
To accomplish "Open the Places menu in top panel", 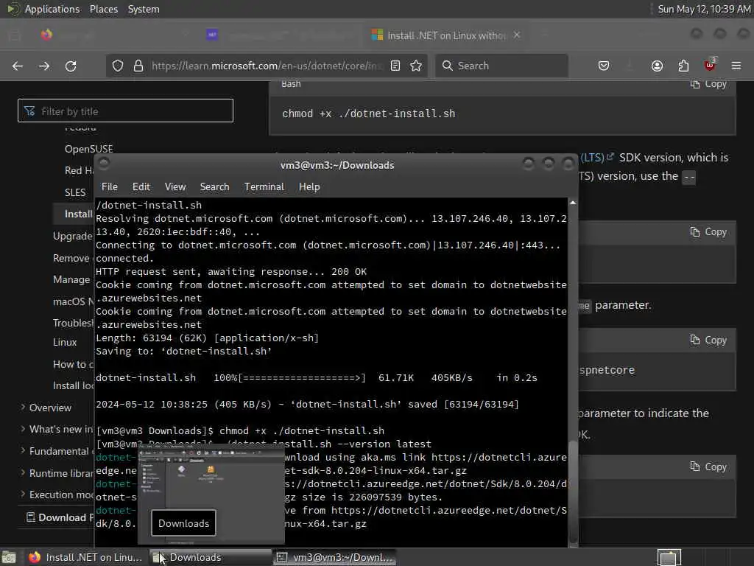I will point(104,9).
